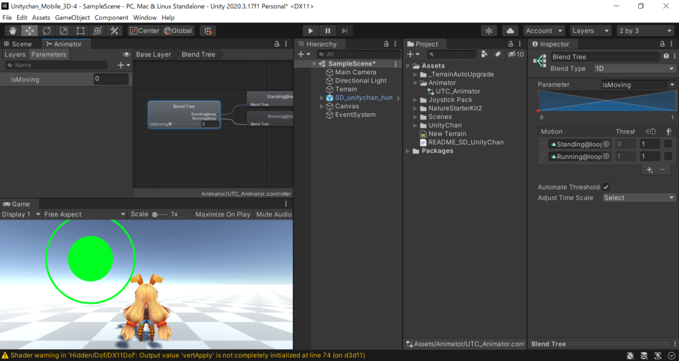The height and width of the screenshot is (361, 679).
Task: Select the Hand tool
Action: [12, 31]
